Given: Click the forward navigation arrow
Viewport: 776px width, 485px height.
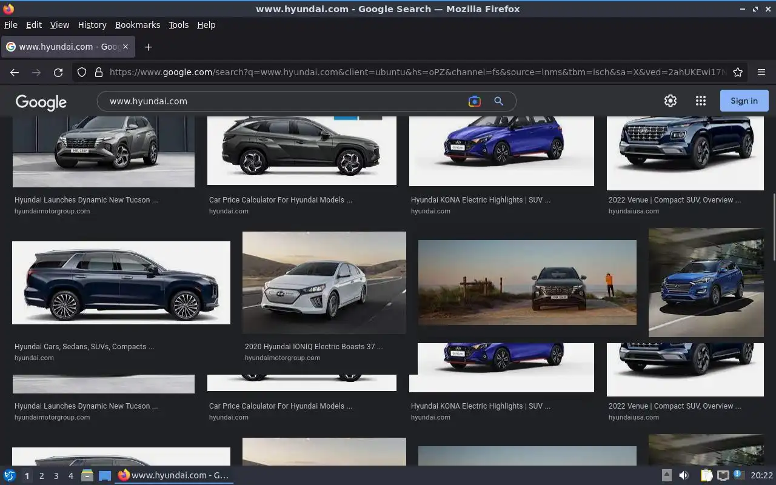Looking at the screenshot, I should [36, 72].
